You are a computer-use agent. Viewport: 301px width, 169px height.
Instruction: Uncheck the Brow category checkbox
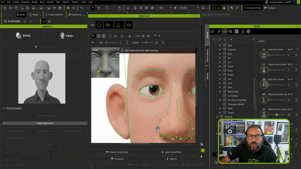(x=224, y=54)
